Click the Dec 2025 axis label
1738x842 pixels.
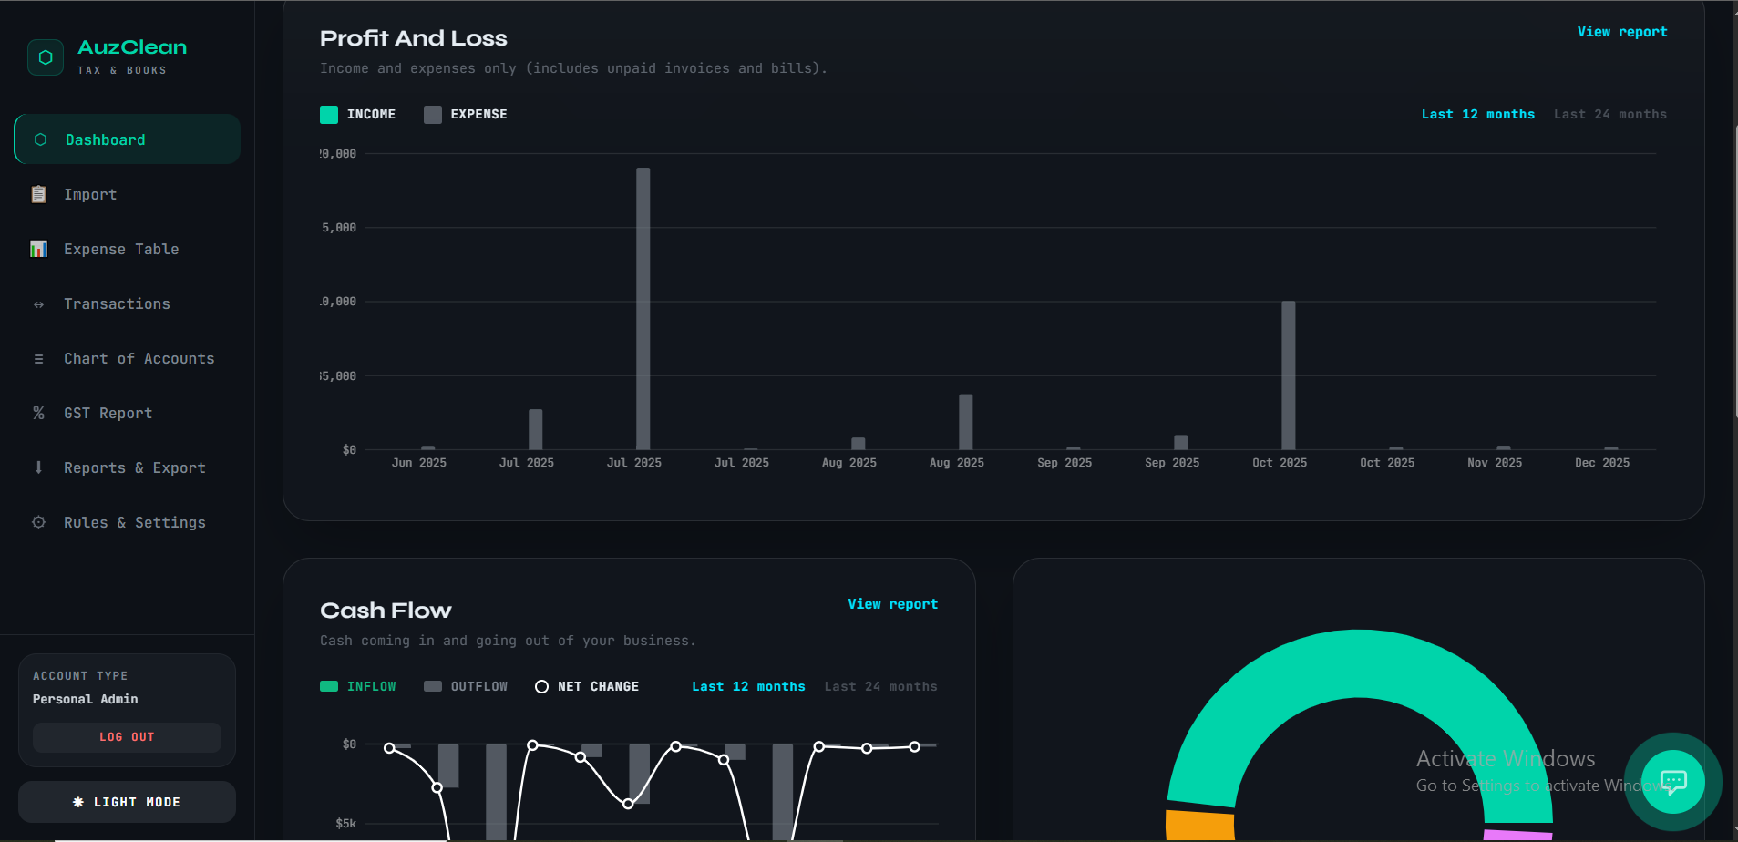pos(1602,463)
